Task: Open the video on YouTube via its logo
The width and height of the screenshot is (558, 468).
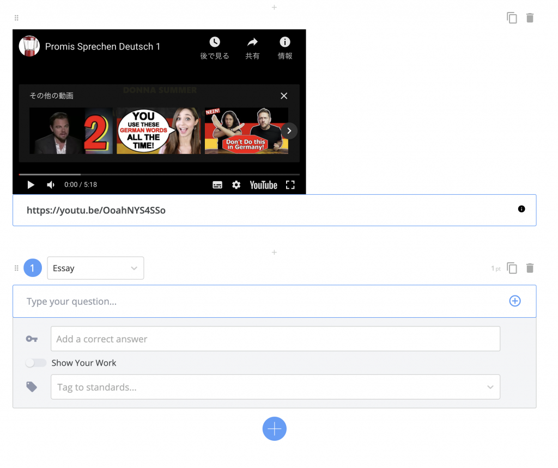Action: [263, 184]
